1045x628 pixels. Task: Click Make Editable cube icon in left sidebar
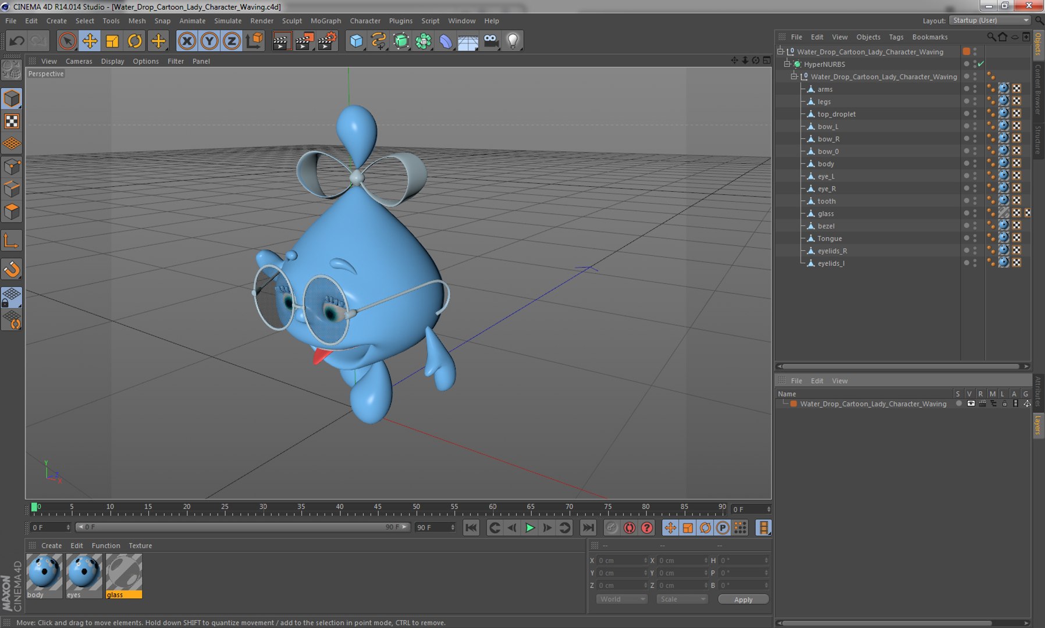point(12,98)
